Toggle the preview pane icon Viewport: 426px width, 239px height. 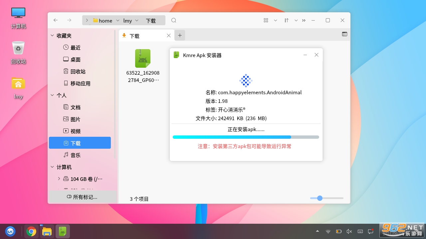tap(344, 34)
